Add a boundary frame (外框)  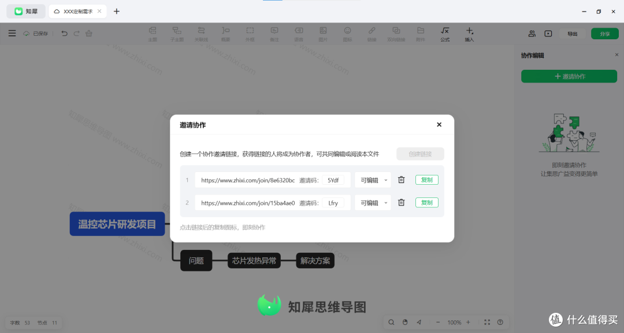[x=250, y=34]
